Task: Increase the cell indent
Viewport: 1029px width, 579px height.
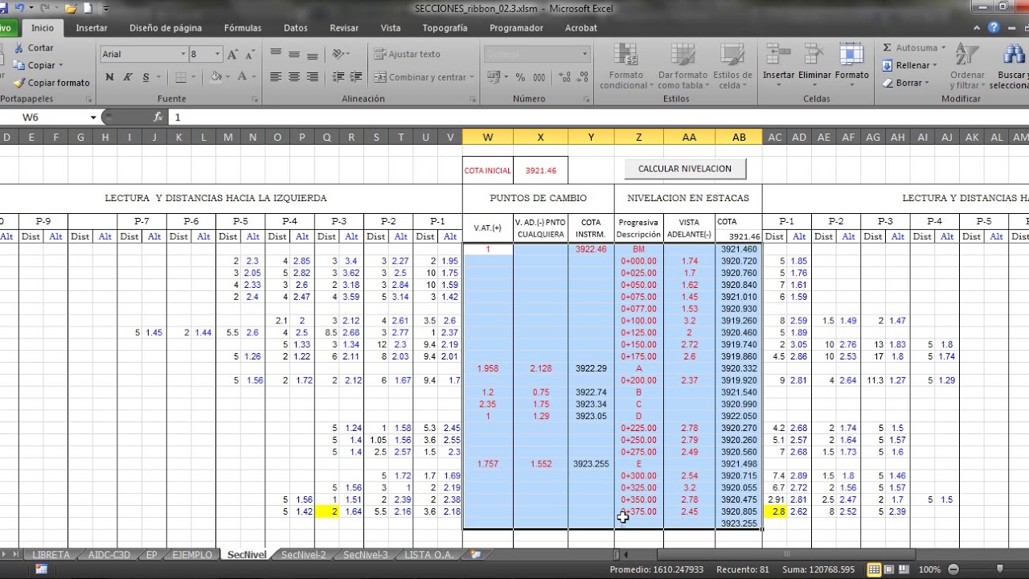Action: (x=356, y=77)
